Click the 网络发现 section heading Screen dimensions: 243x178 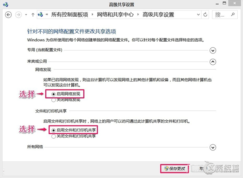pyautogui.click(x=43, y=70)
